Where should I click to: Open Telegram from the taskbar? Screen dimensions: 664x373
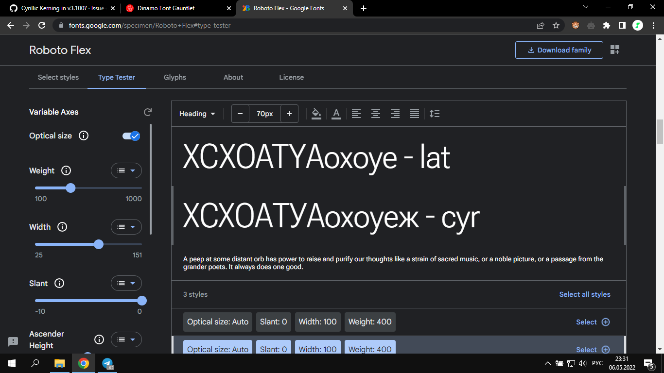click(107, 363)
